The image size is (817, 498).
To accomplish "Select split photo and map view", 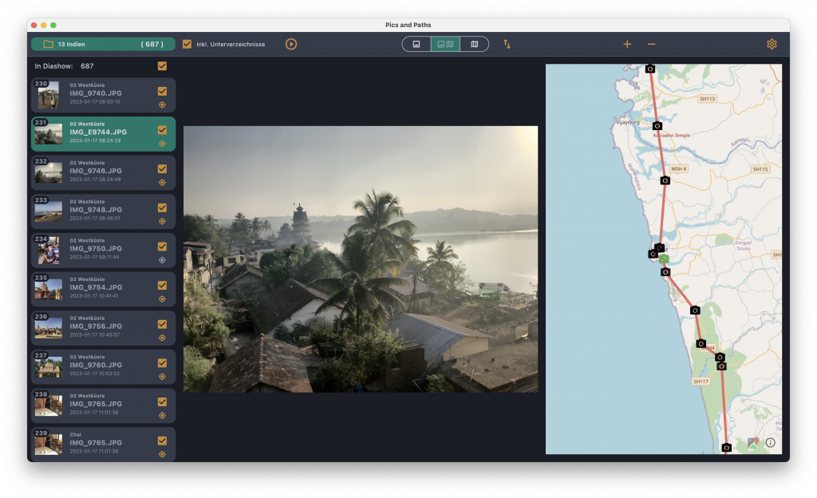I will (445, 44).
